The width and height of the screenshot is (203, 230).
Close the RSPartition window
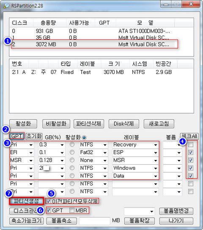coord(191,4)
